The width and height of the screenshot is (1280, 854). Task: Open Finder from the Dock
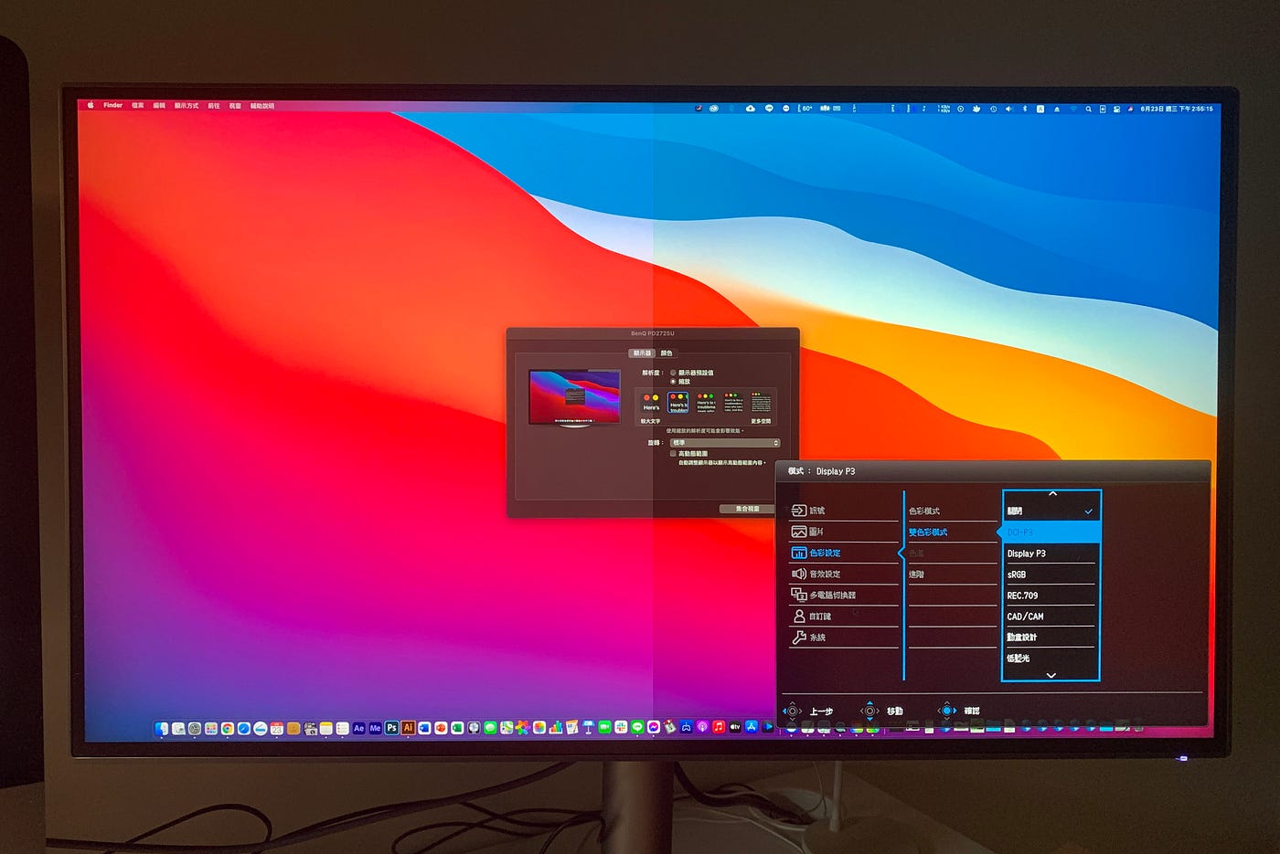coord(162,728)
